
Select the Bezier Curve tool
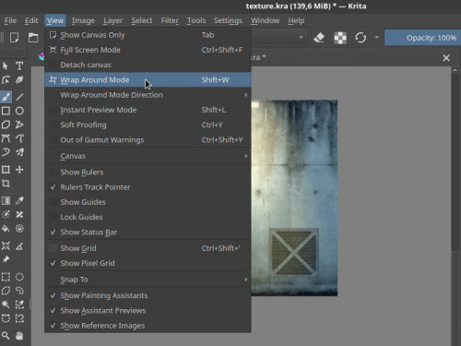(x=6, y=138)
